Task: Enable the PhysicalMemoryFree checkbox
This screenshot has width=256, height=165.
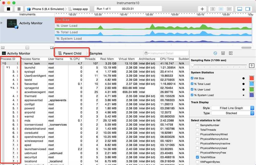Action: tap(197, 153)
